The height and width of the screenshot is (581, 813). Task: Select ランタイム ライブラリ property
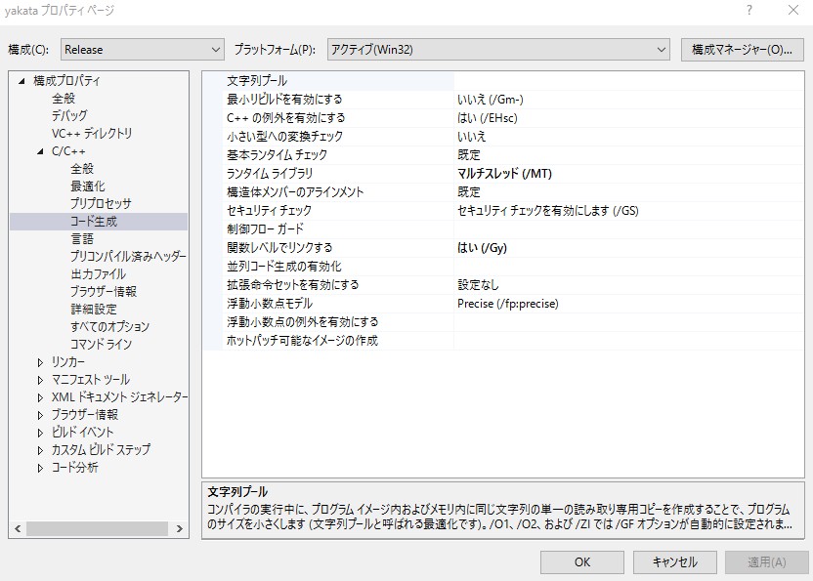point(270,174)
